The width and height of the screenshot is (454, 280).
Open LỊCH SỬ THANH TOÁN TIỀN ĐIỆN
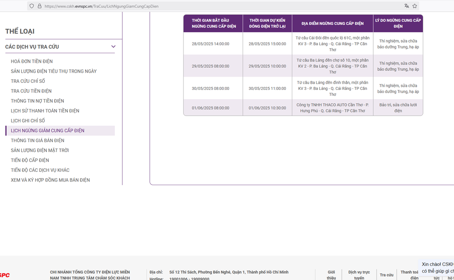[x=45, y=110]
